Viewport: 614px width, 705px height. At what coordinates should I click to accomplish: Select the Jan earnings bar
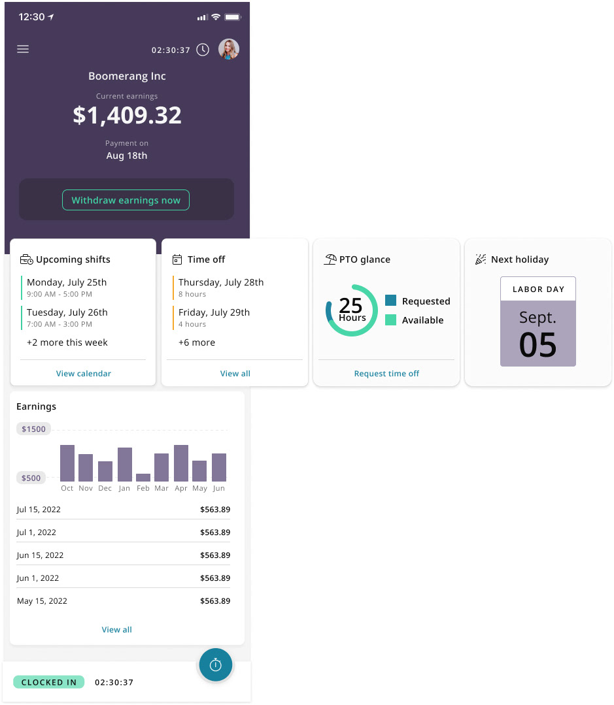point(125,465)
